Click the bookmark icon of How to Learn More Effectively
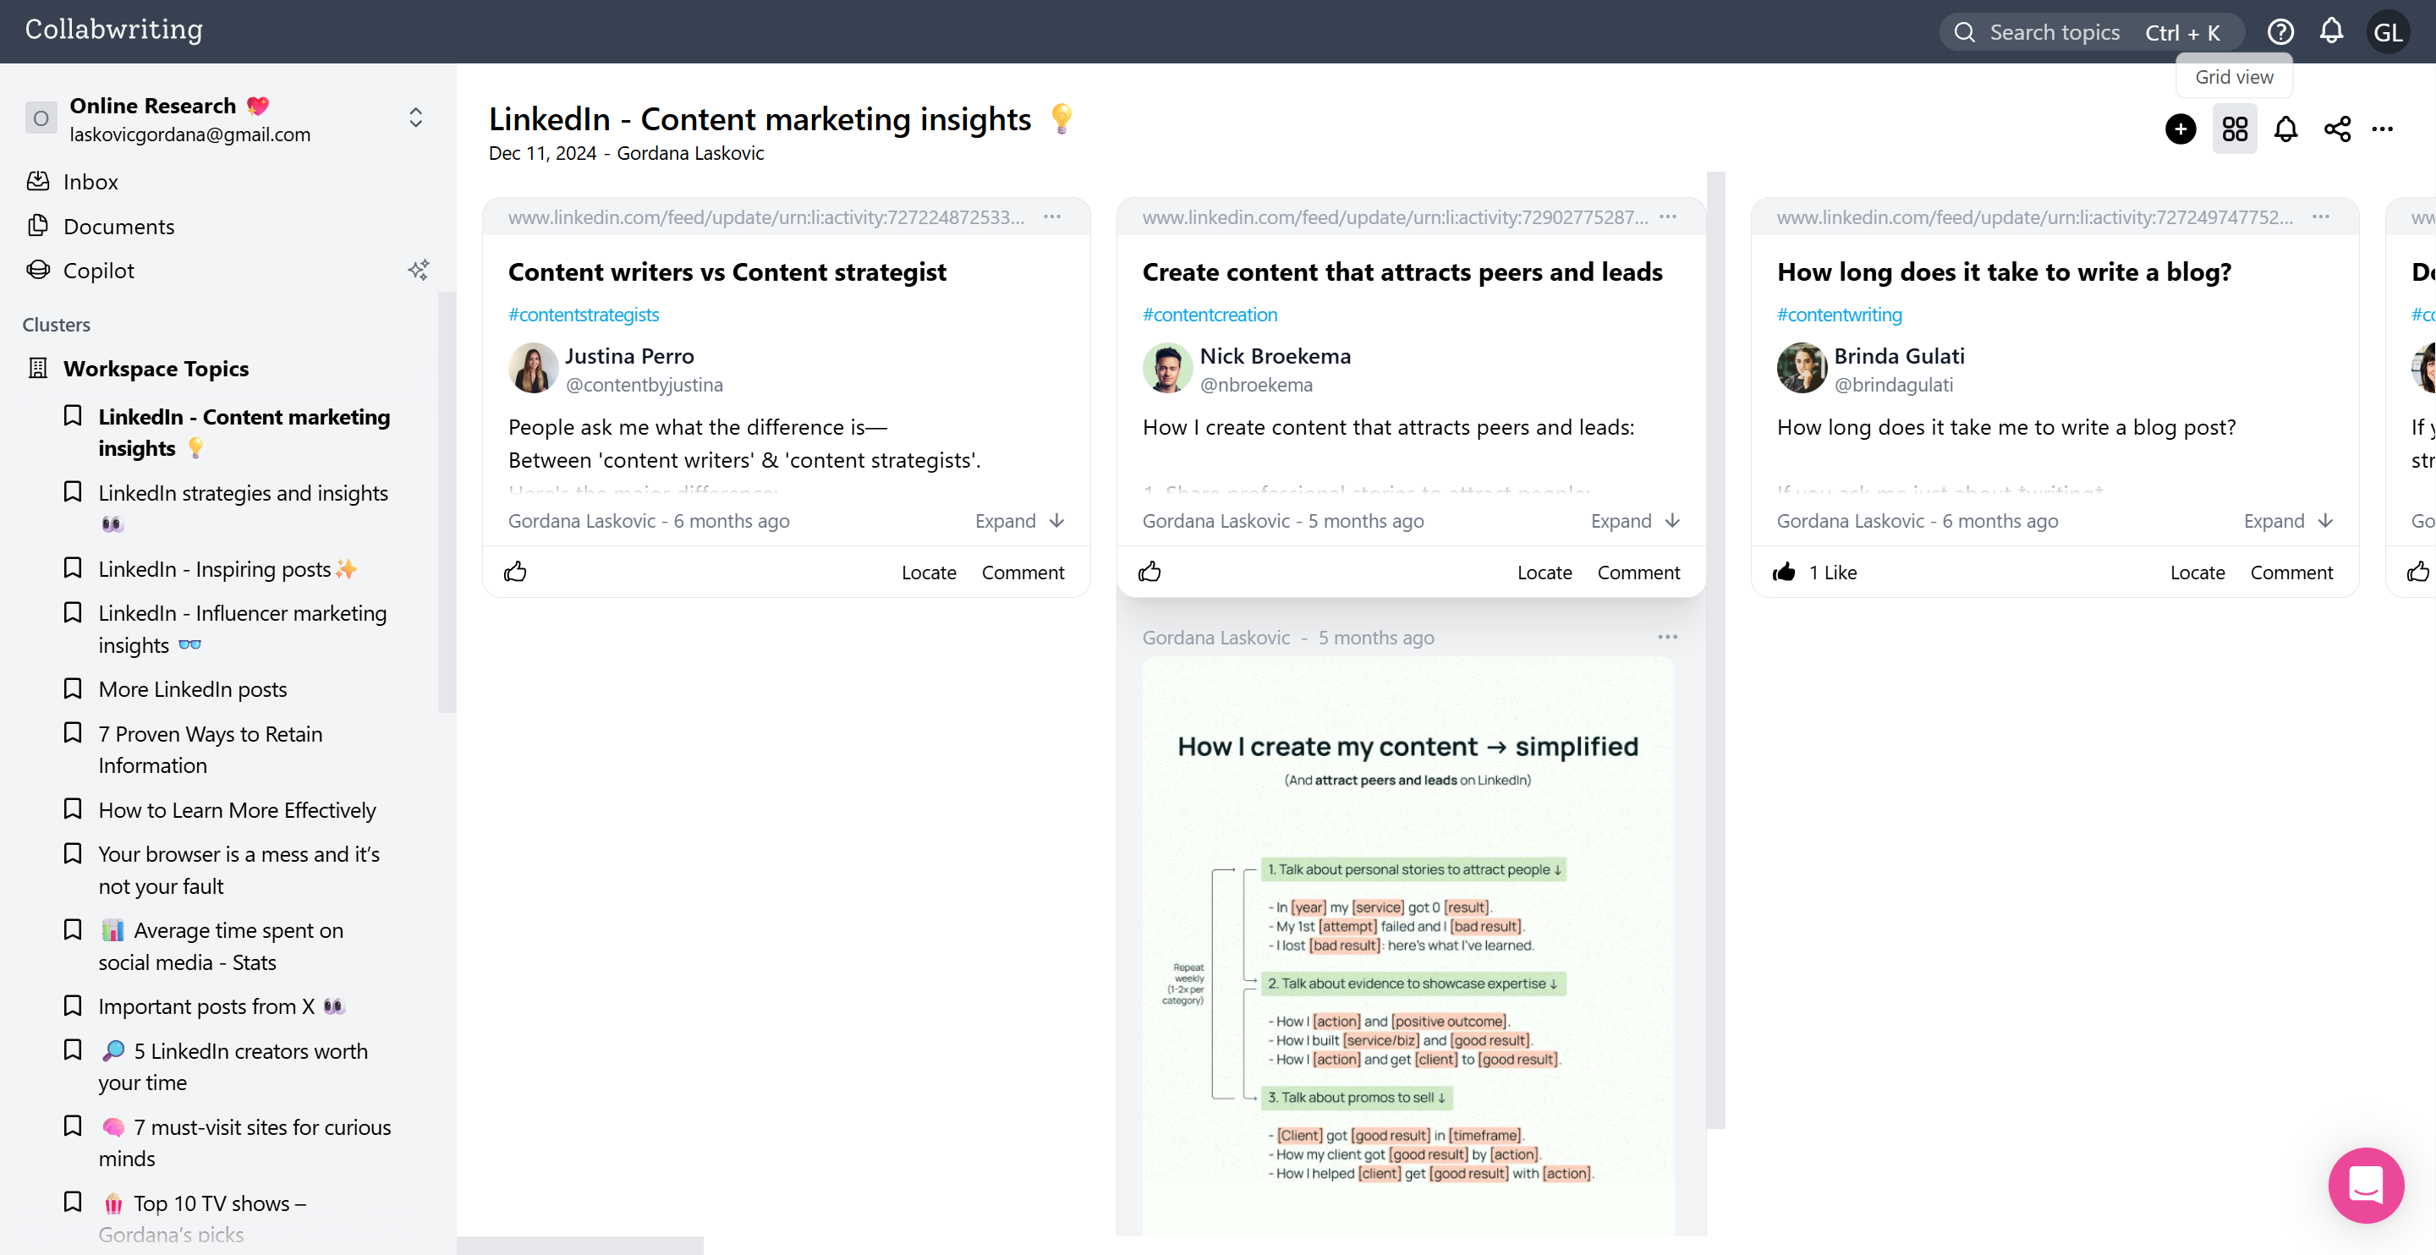 click(x=73, y=809)
